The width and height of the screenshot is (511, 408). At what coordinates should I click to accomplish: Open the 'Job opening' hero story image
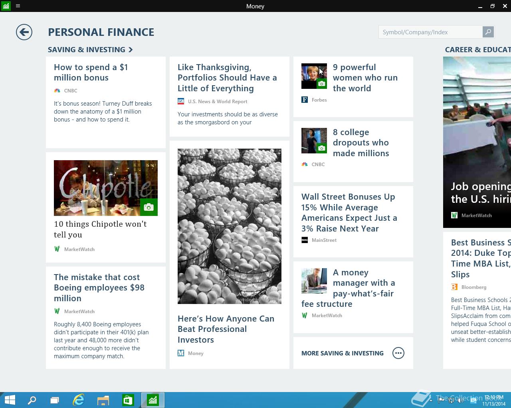(477, 142)
